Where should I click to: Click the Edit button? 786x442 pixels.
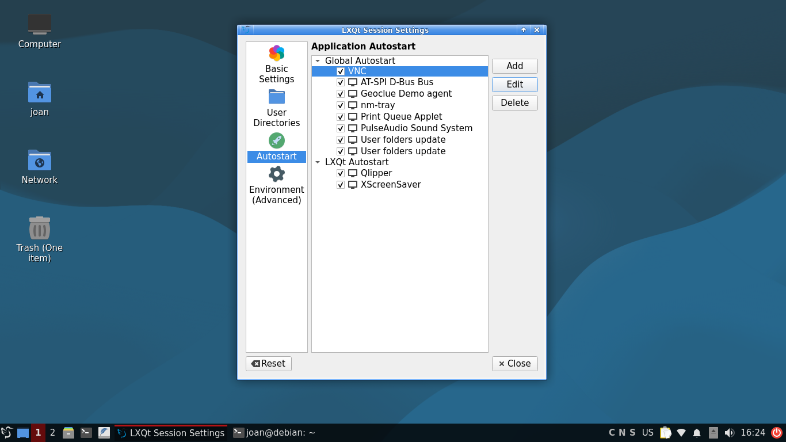[515, 85]
